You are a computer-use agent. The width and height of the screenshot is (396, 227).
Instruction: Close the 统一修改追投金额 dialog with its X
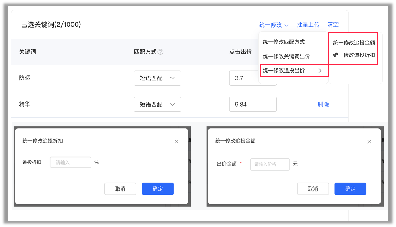pos(369,141)
